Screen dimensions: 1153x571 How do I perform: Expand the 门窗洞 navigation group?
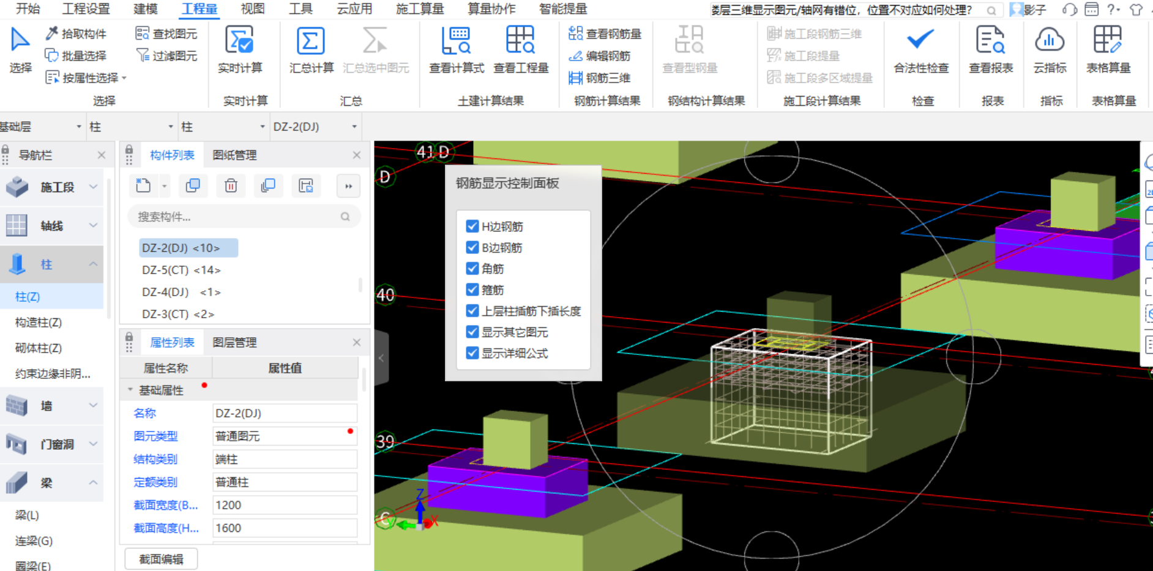coord(93,444)
